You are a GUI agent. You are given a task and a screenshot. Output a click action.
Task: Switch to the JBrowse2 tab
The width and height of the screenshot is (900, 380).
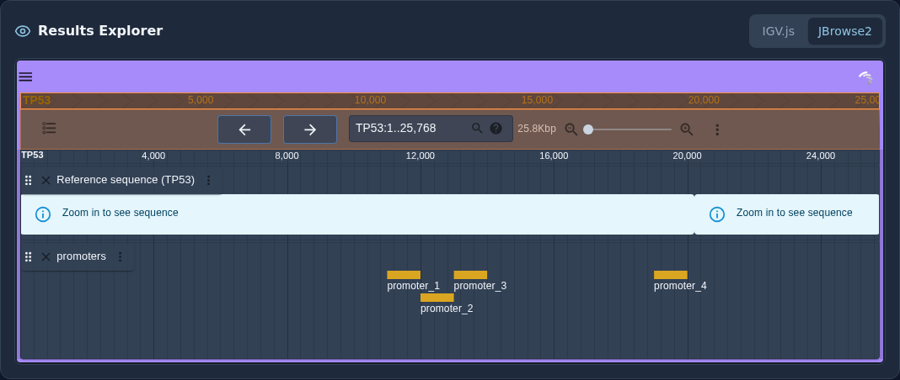(x=845, y=31)
